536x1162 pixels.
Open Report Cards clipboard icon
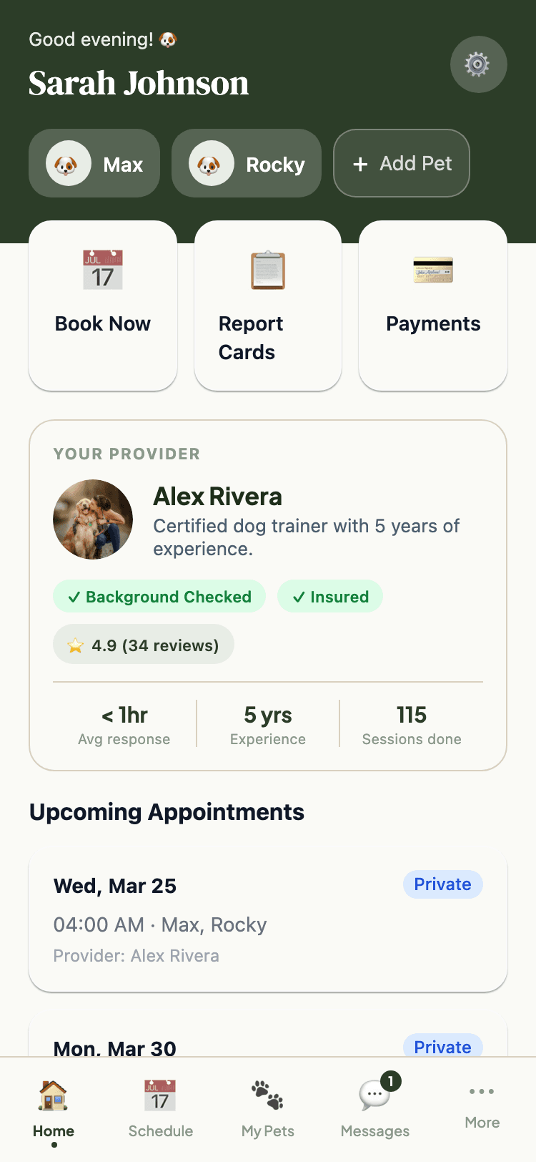point(268,270)
